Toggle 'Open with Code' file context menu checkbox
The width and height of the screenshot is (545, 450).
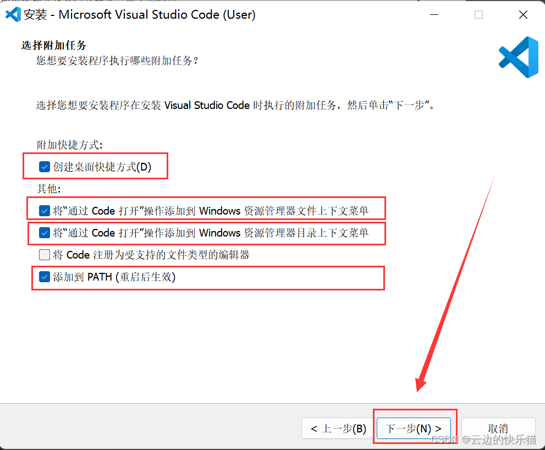coord(44,210)
